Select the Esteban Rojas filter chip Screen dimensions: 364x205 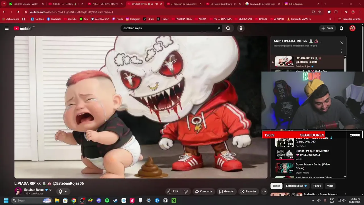click(296, 186)
